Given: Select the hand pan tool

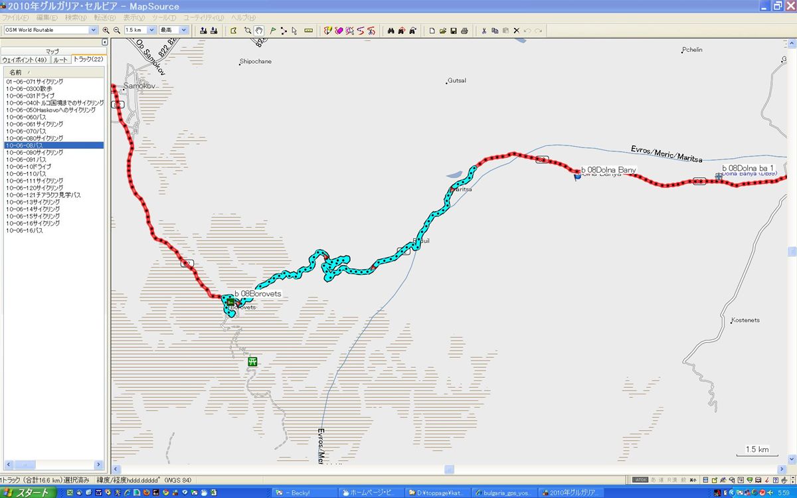Looking at the screenshot, I should tap(259, 31).
